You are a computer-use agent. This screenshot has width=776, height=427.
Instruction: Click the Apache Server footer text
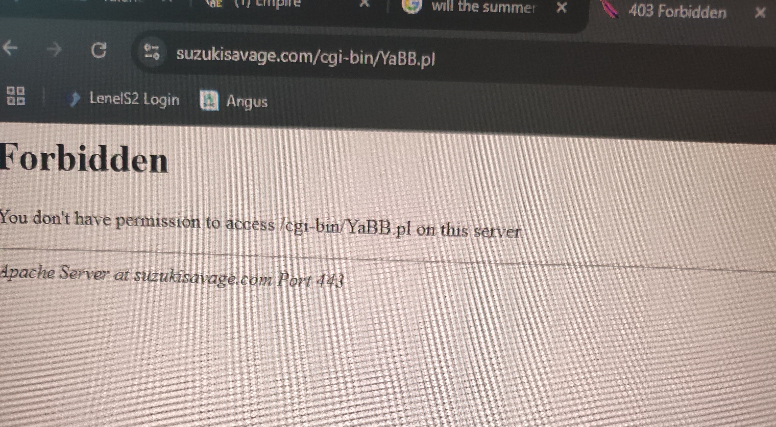172,277
